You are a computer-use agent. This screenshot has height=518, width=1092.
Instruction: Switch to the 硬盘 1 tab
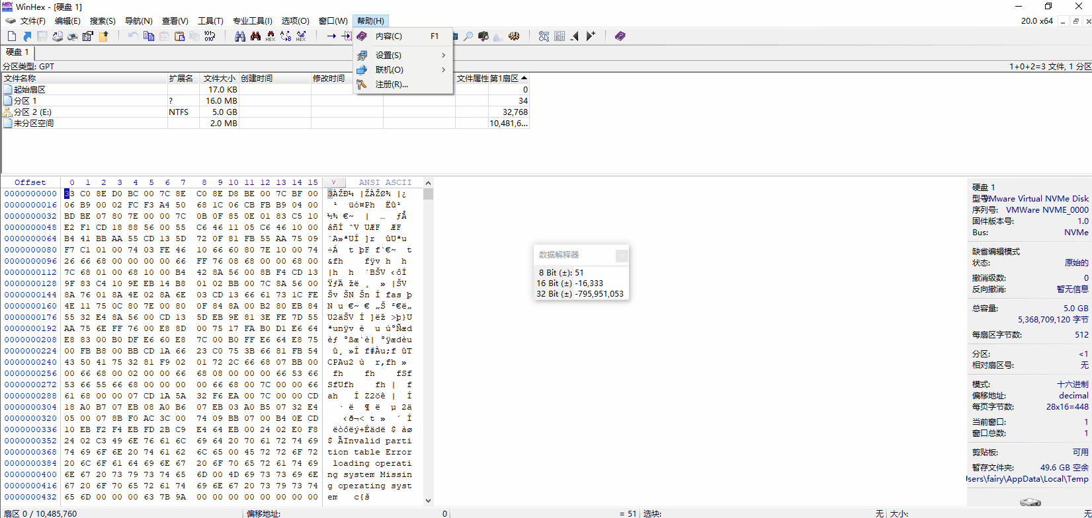pos(17,52)
